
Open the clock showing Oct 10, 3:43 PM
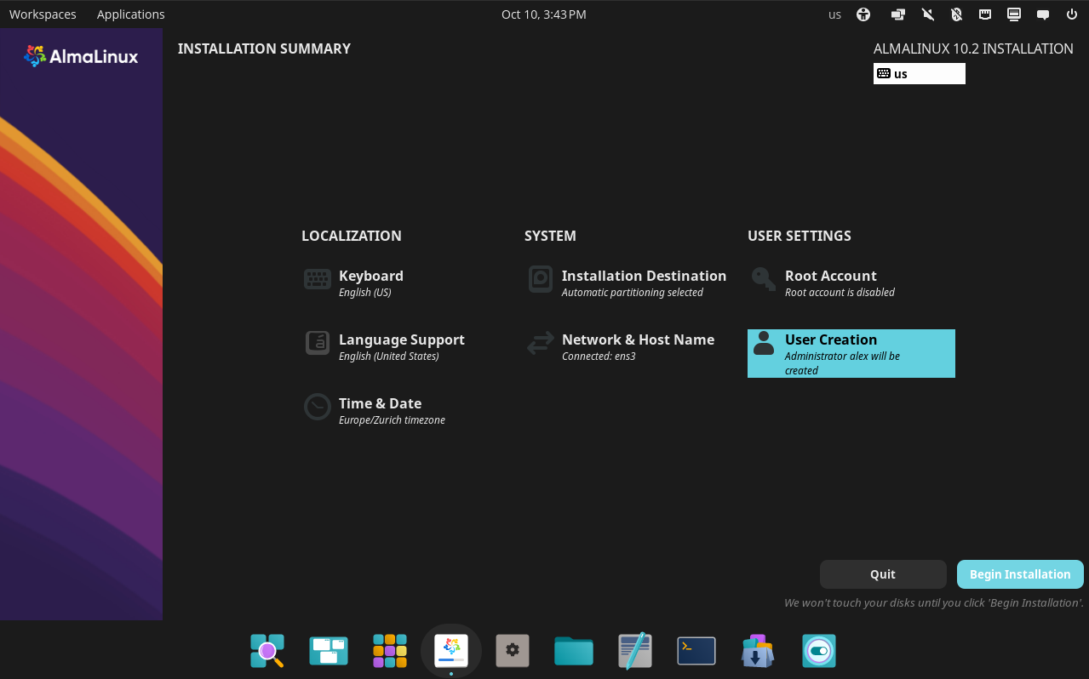click(x=544, y=14)
